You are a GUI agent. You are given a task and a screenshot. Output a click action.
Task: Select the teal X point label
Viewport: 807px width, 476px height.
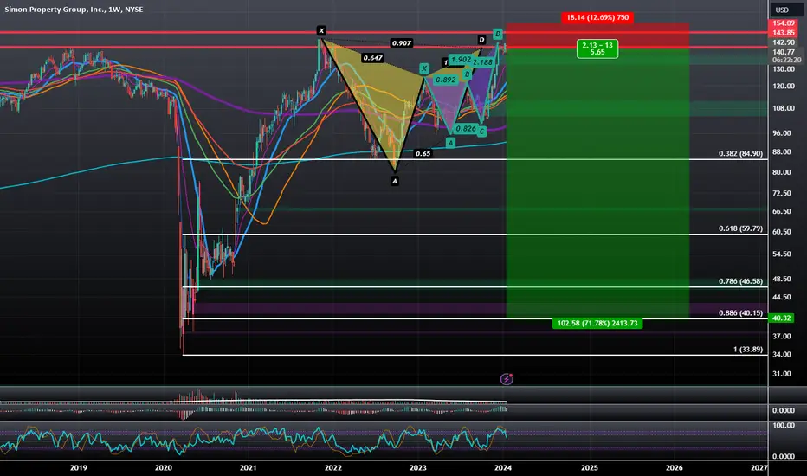(424, 68)
